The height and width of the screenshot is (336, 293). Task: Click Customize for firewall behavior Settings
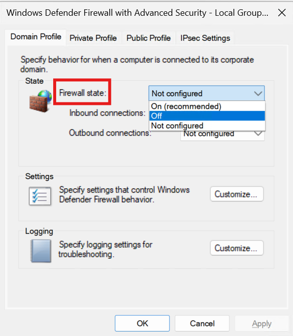pyautogui.click(x=237, y=194)
